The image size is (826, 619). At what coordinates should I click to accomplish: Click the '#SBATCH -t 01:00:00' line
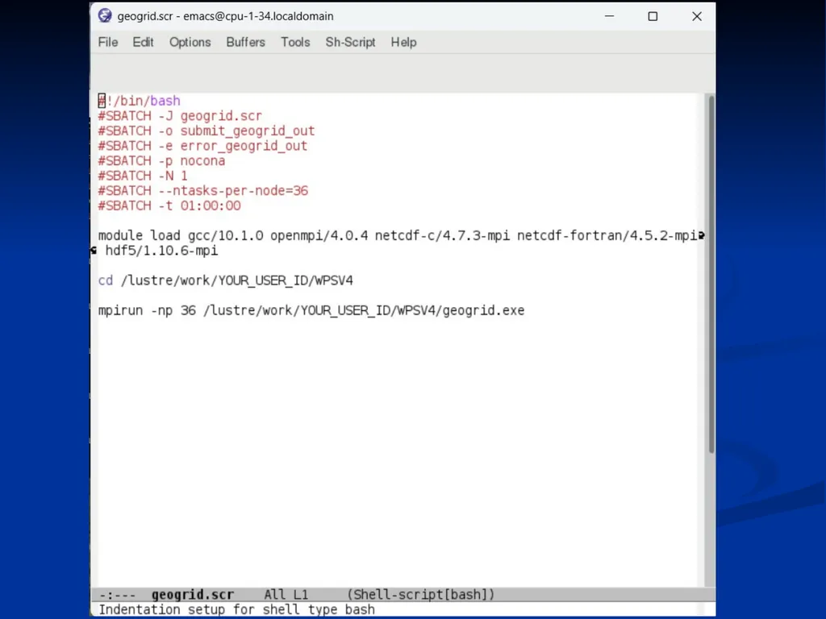[169, 206]
